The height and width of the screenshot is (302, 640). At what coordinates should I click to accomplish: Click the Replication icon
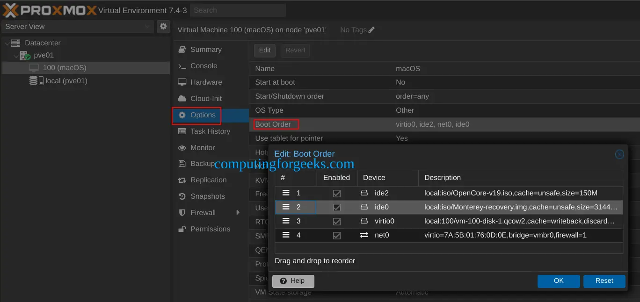pos(182,180)
